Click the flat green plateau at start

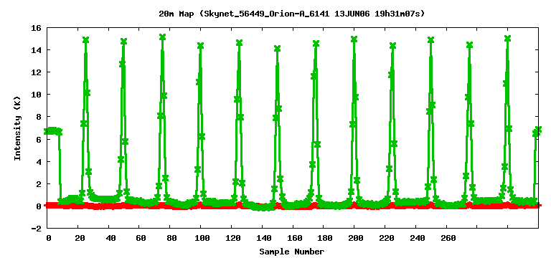52,131
